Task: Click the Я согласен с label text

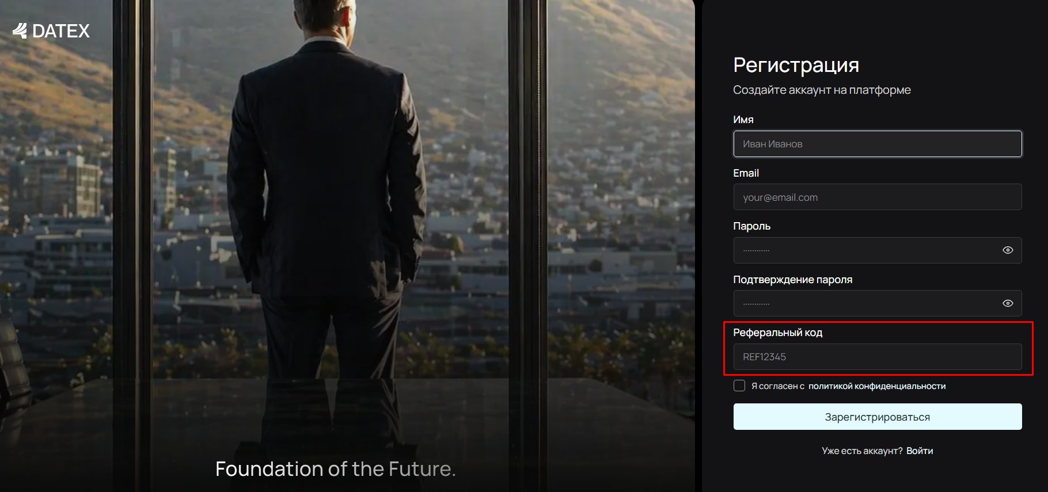Action: click(x=778, y=386)
